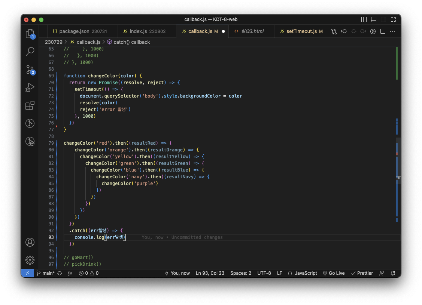Viewport: 422px width, 305px height.
Task: Click callback.js in breadcrumb
Action: tap(88, 42)
